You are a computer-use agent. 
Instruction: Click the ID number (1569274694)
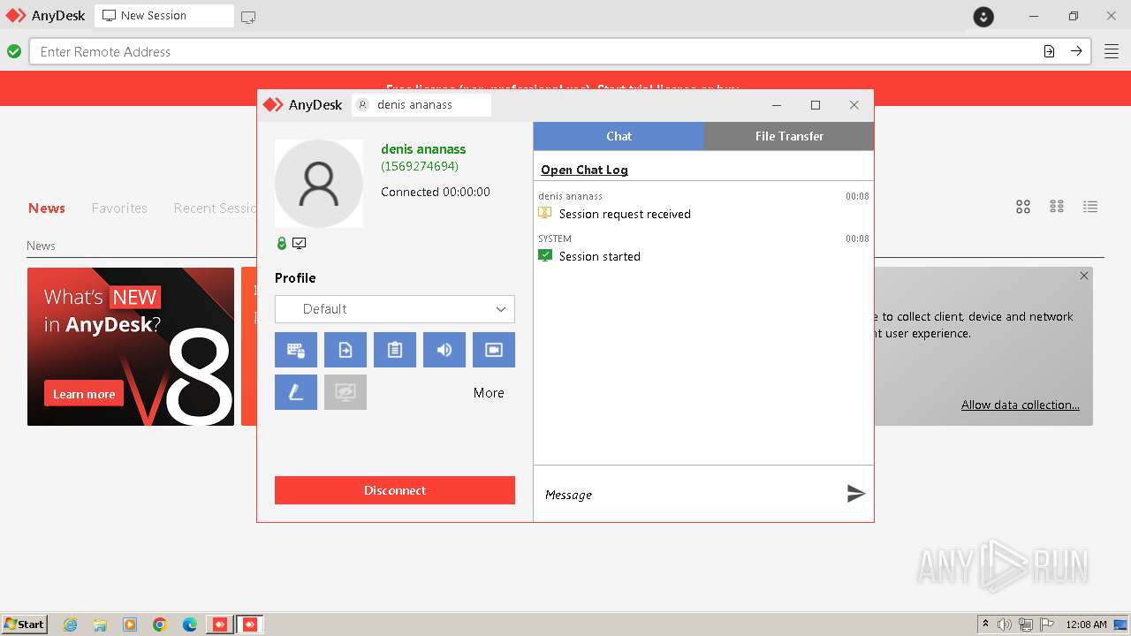click(x=420, y=166)
